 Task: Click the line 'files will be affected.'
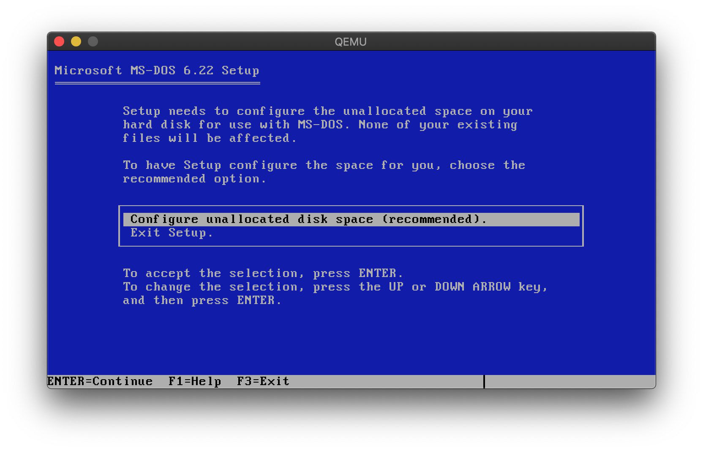210,138
